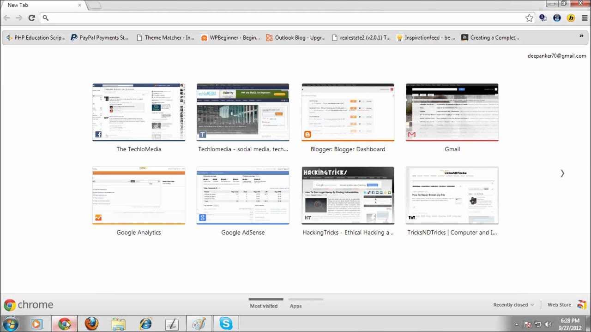This screenshot has height=332, width=591.
Task: Open Windows Explorer from the taskbar
Action: click(118, 324)
